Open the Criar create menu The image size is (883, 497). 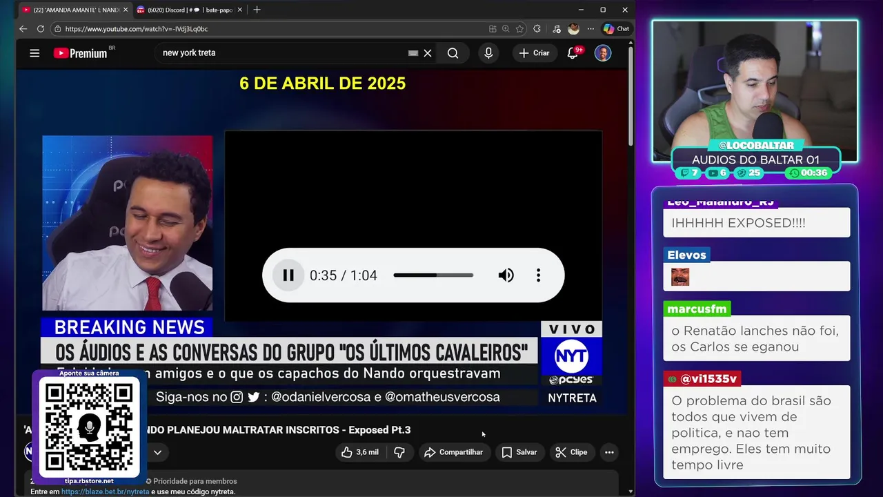click(535, 53)
